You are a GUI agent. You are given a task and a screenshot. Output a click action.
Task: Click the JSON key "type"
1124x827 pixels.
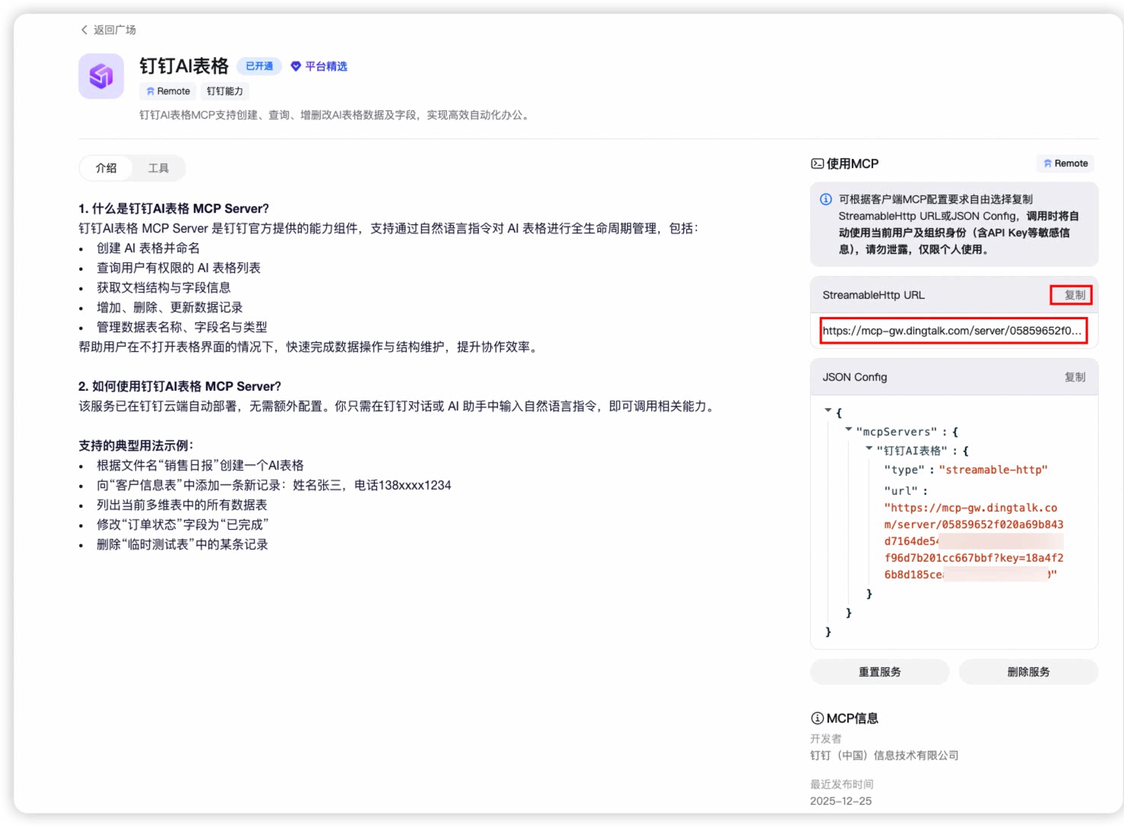(904, 470)
